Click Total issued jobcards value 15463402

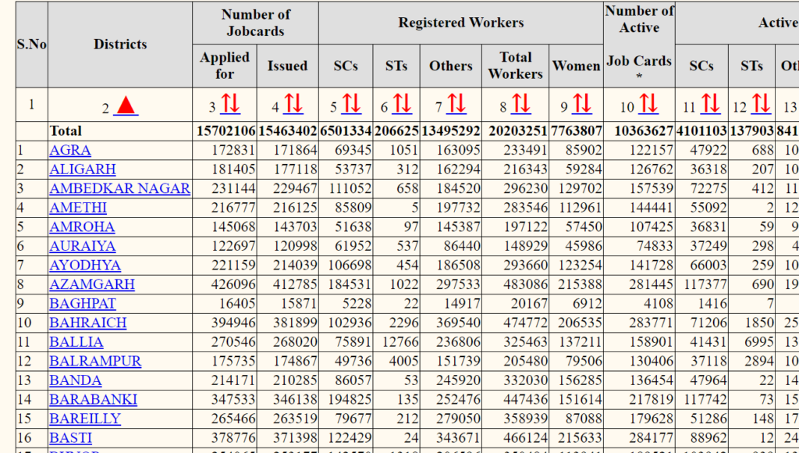coord(288,131)
